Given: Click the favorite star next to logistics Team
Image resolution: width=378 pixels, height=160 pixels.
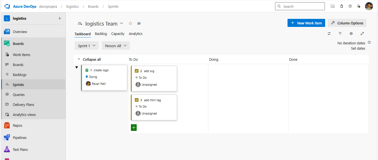Looking at the screenshot, I should coord(130,24).
